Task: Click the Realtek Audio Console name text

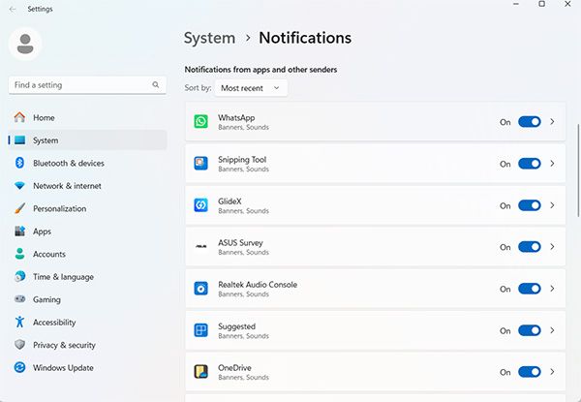Action: pos(258,285)
